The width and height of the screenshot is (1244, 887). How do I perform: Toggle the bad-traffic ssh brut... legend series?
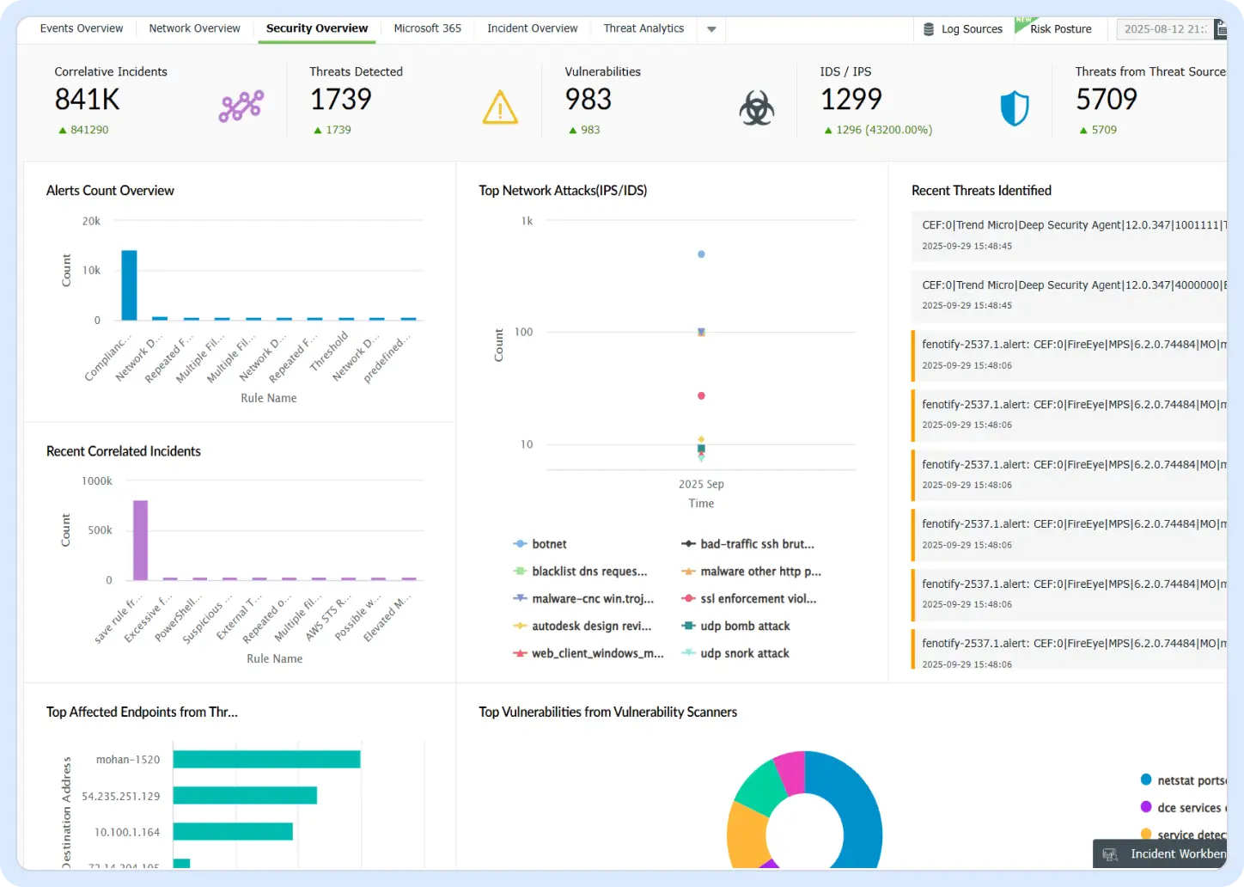point(748,544)
